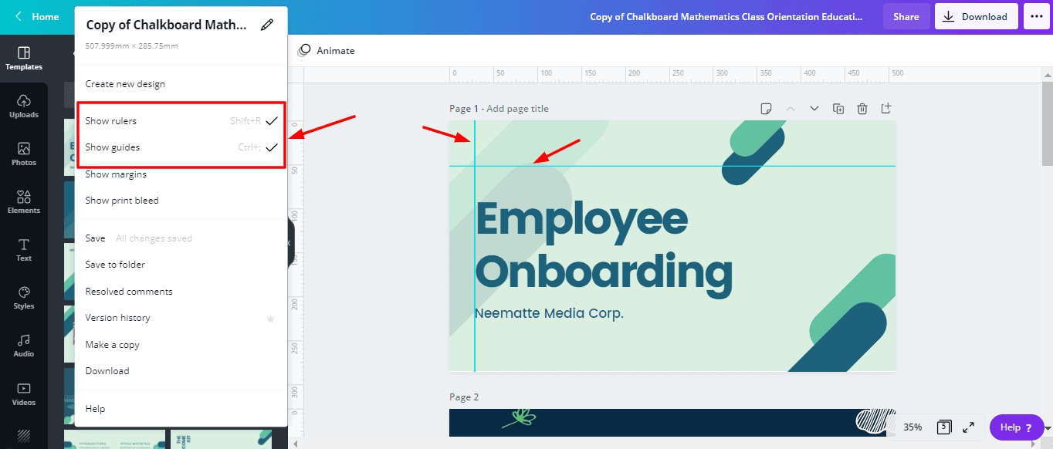Click the Add page title field
This screenshot has width=1053, height=449.
(517, 109)
